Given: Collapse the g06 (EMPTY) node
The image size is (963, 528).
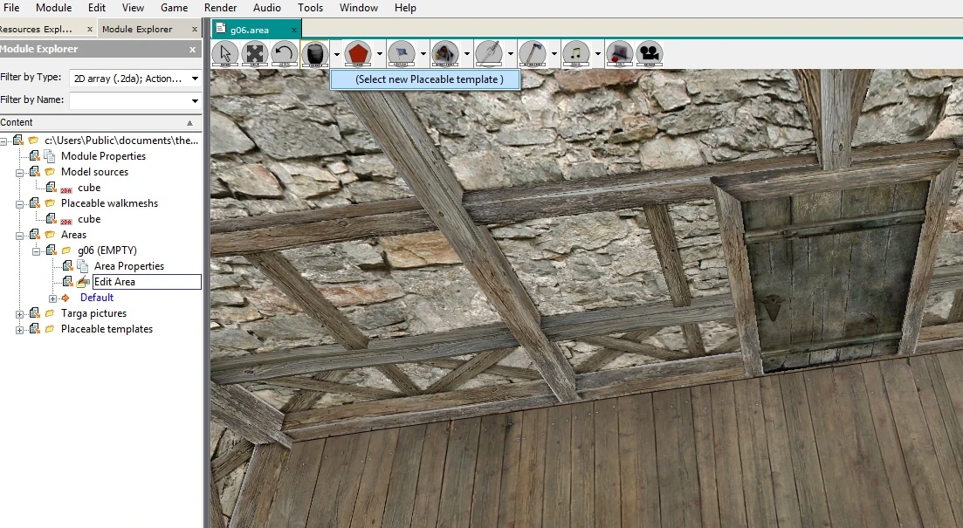Looking at the screenshot, I should pos(37,251).
